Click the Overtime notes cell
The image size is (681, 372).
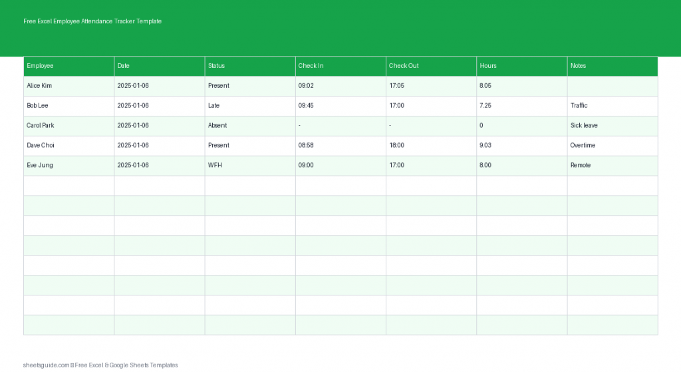click(612, 146)
